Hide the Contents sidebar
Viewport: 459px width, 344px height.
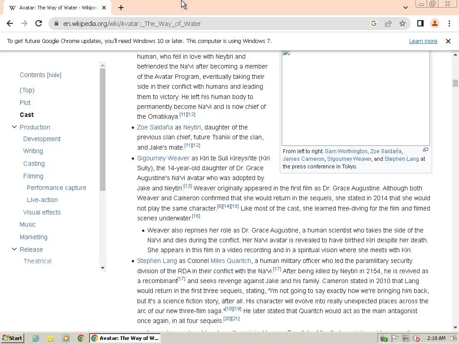(54, 75)
